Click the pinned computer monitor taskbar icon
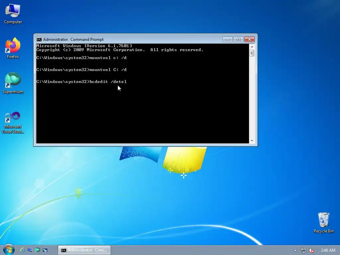This screenshot has height=255, width=340. click(x=30, y=250)
